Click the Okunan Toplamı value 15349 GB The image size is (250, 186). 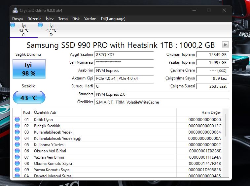tap(213, 55)
